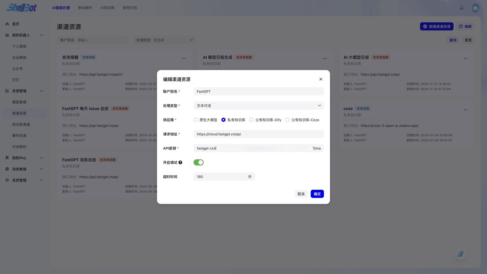Focus the API密钥 field
Screen dimensions: 487x274
[x=259, y=148]
